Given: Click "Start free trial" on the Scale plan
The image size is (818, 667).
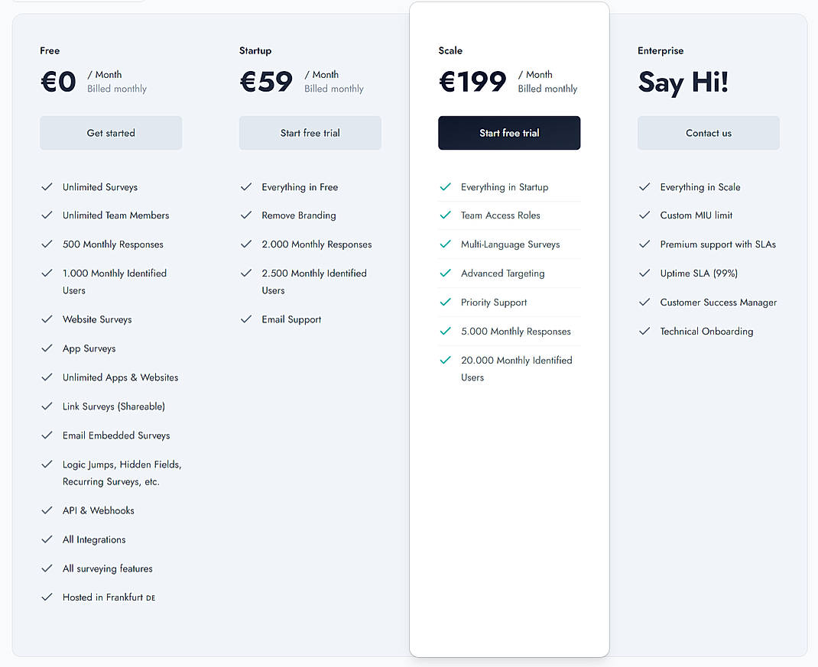Looking at the screenshot, I should pyautogui.click(x=509, y=132).
